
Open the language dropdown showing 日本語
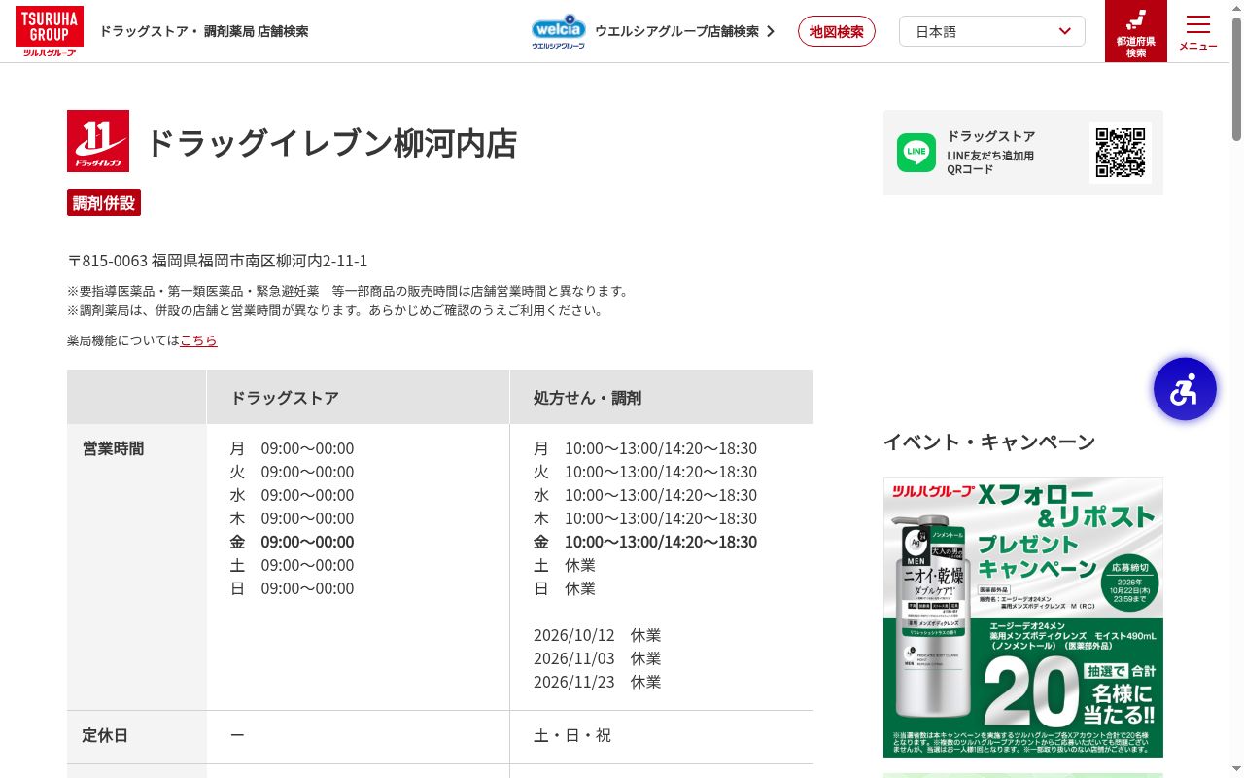pyautogui.click(x=992, y=31)
